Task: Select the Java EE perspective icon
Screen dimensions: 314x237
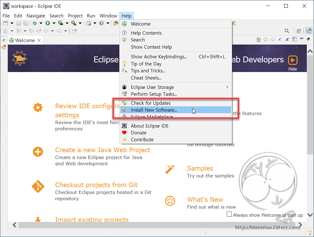Action: [x=309, y=31]
